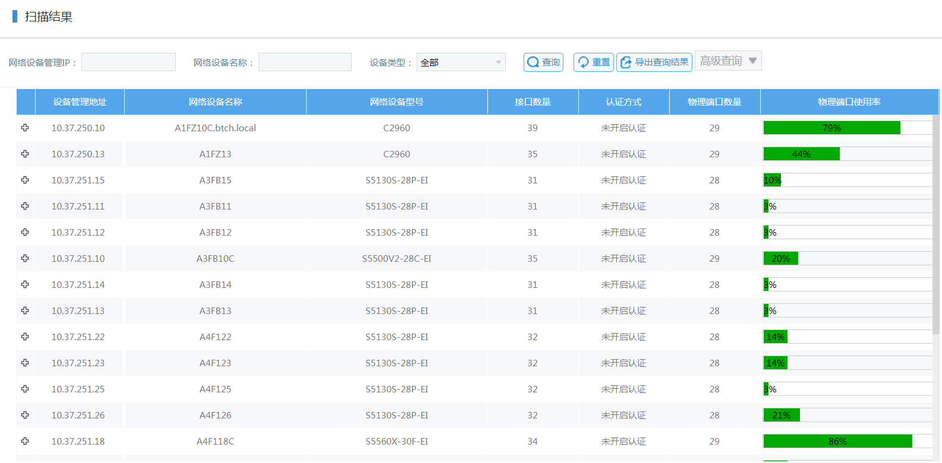Click plus icon for 10.37.251.26

25,415
